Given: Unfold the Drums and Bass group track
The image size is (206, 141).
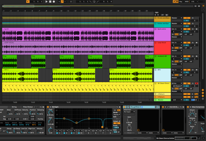Looking at the screenshot, I should pyautogui.click(x=156, y=18).
